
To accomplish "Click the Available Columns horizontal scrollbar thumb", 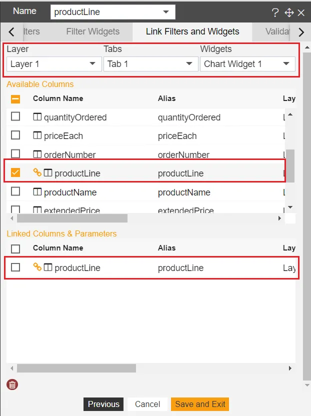I will (x=72, y=218).
